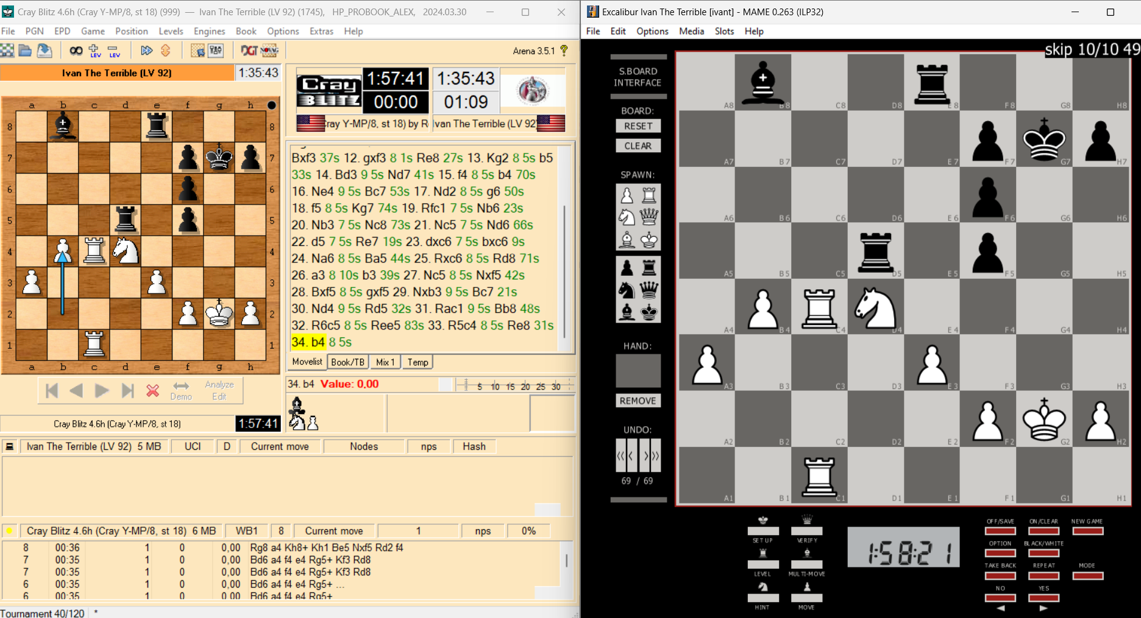Image resolution: width=1141 pixels, height=618 pixels.
Task: Step forward one move in Arena navigation
Action: (x=102, y=390)
